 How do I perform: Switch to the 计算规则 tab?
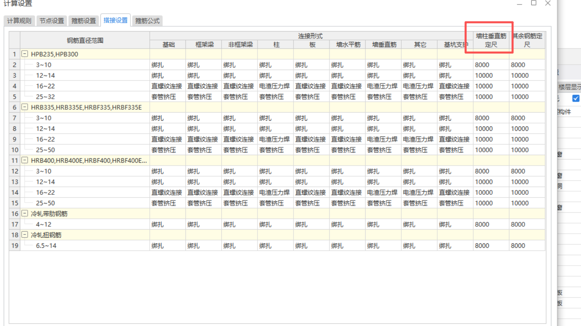point(19,21)
